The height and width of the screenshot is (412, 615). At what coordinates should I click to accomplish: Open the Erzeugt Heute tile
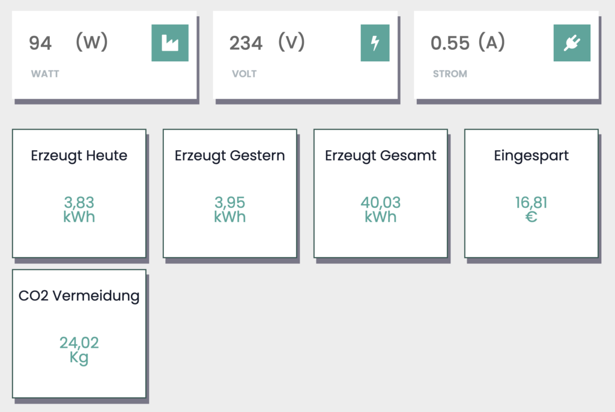pos(79,193)
